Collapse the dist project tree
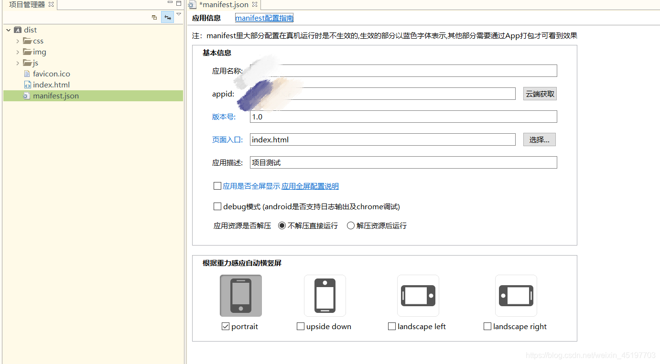The width and height of the screenshot is (660, 364). (x=8, y=29)
